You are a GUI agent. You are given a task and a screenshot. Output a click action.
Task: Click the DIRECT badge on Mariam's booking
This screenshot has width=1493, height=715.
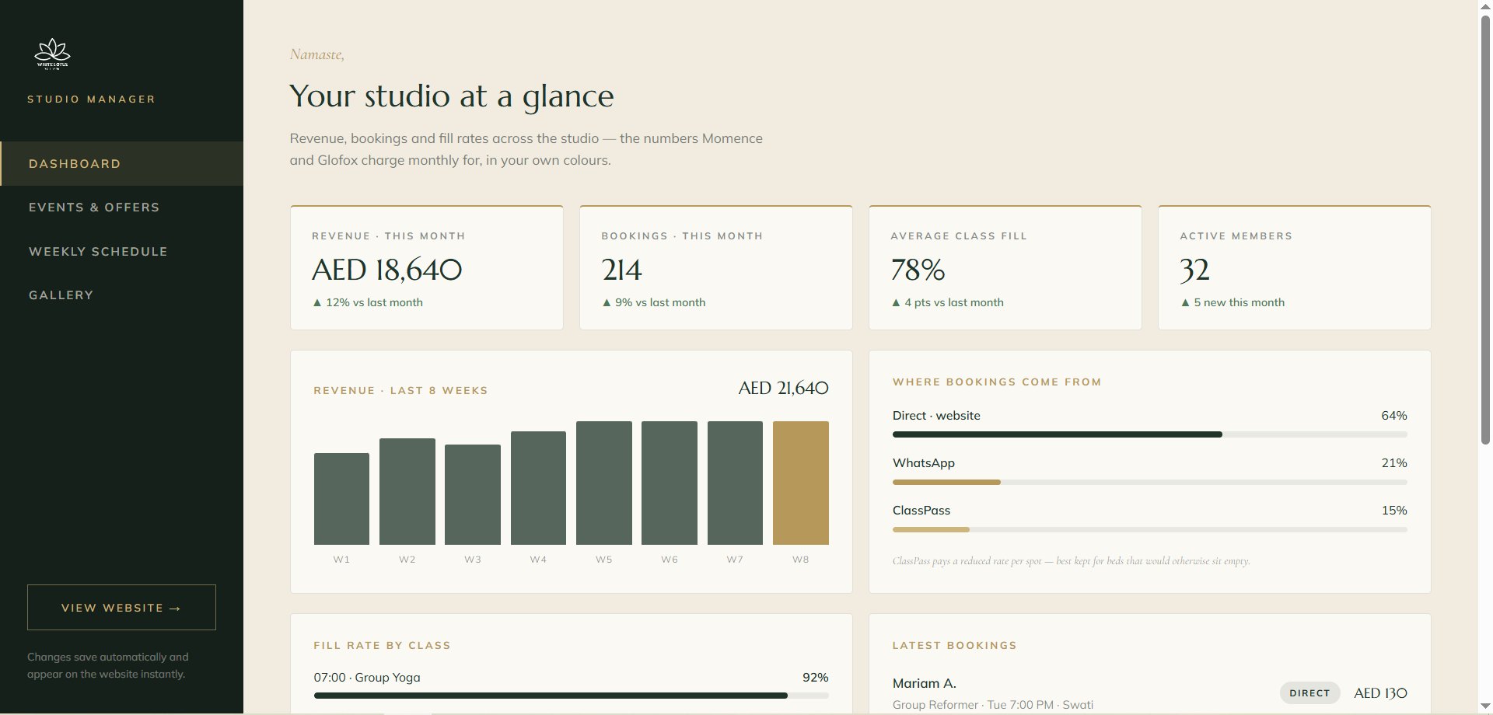pyautogui.click(x=1310, y=693)
